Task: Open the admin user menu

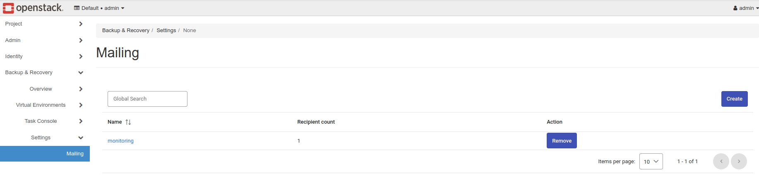Action: 746,8
